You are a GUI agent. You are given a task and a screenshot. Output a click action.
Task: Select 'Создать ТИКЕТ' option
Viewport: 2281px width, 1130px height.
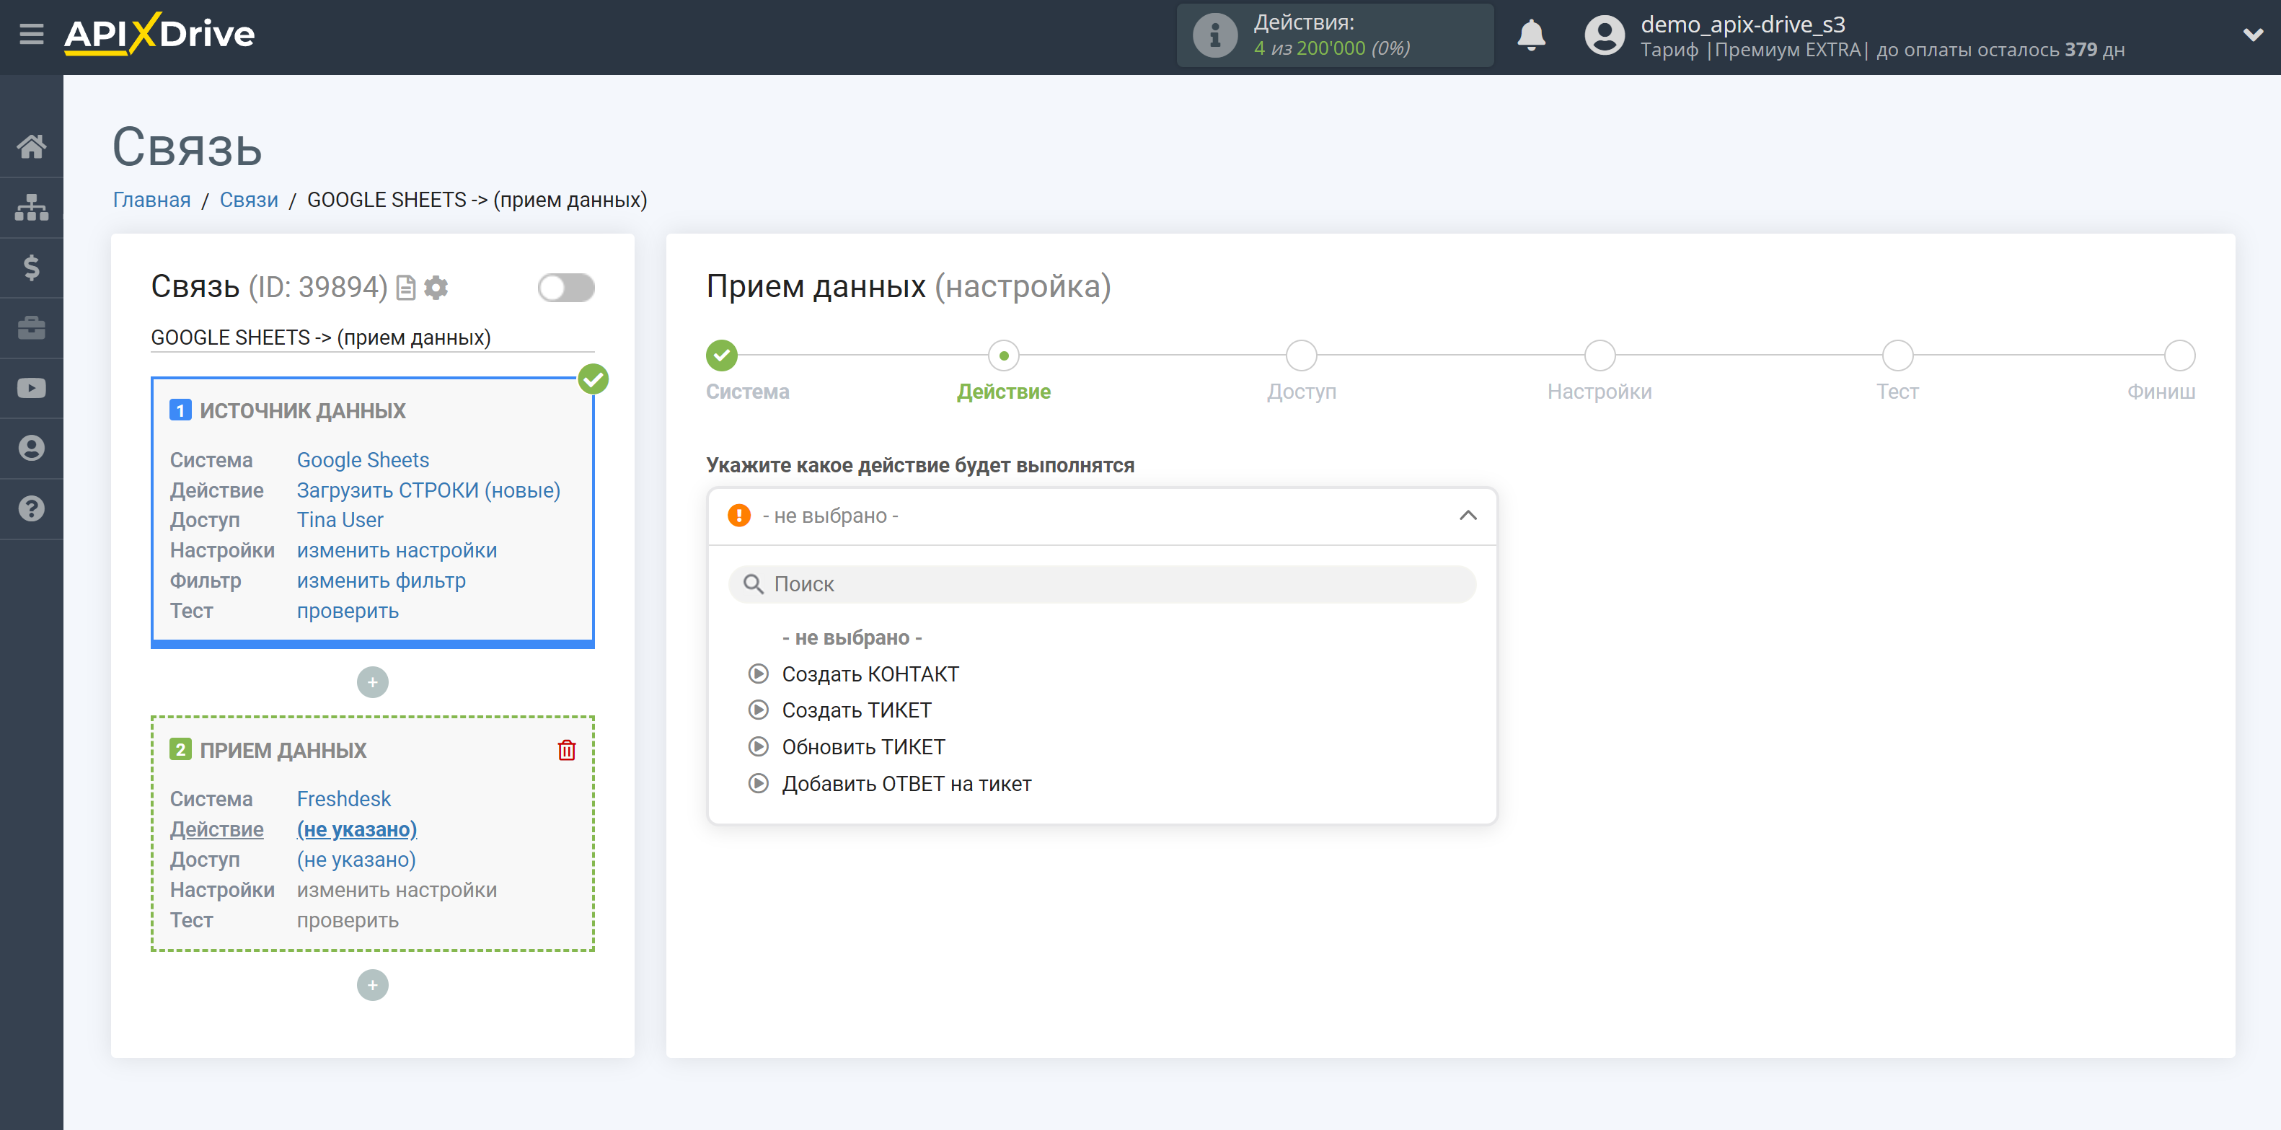856,710
